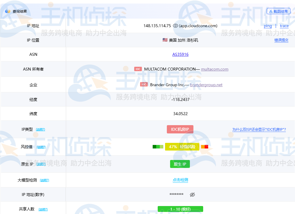
Task: Click the scissors icon inside 截图结果 button
Action: pyautogui.click(x=270, y=11)
